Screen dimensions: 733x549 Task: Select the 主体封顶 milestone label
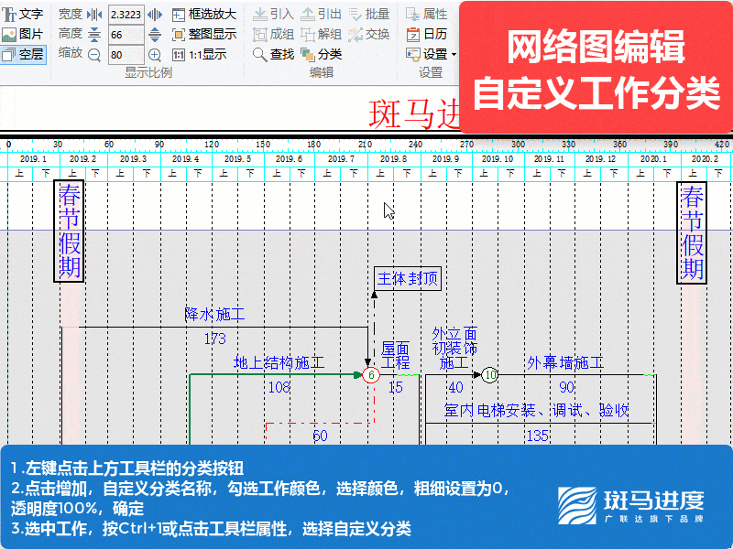click(408, 279)
